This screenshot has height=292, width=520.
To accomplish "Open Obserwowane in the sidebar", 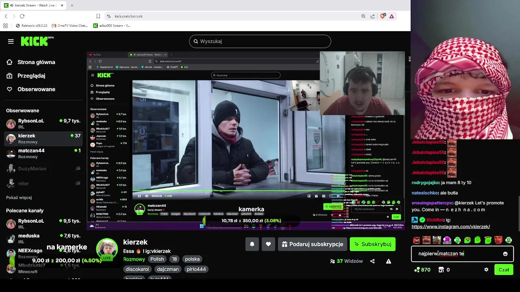I will (36, 89).
